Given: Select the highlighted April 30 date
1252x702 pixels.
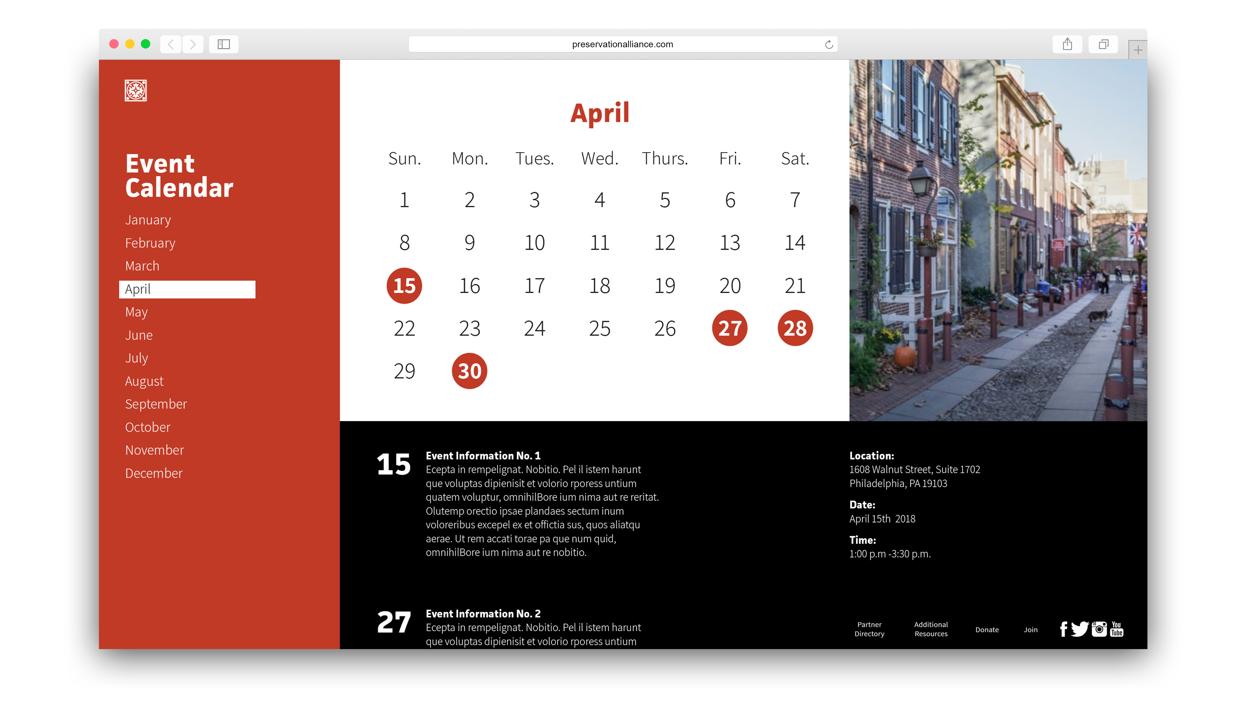Looking at the screenshot, I should [x=469, y=371].
